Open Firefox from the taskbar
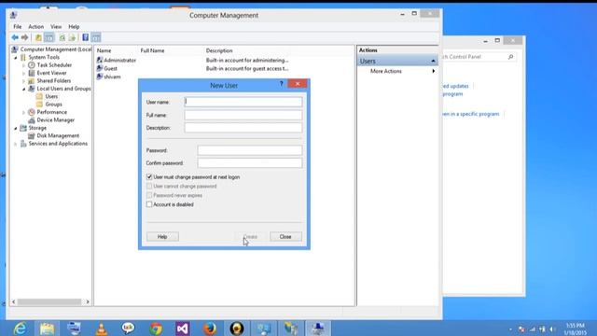 coord(209,328)
